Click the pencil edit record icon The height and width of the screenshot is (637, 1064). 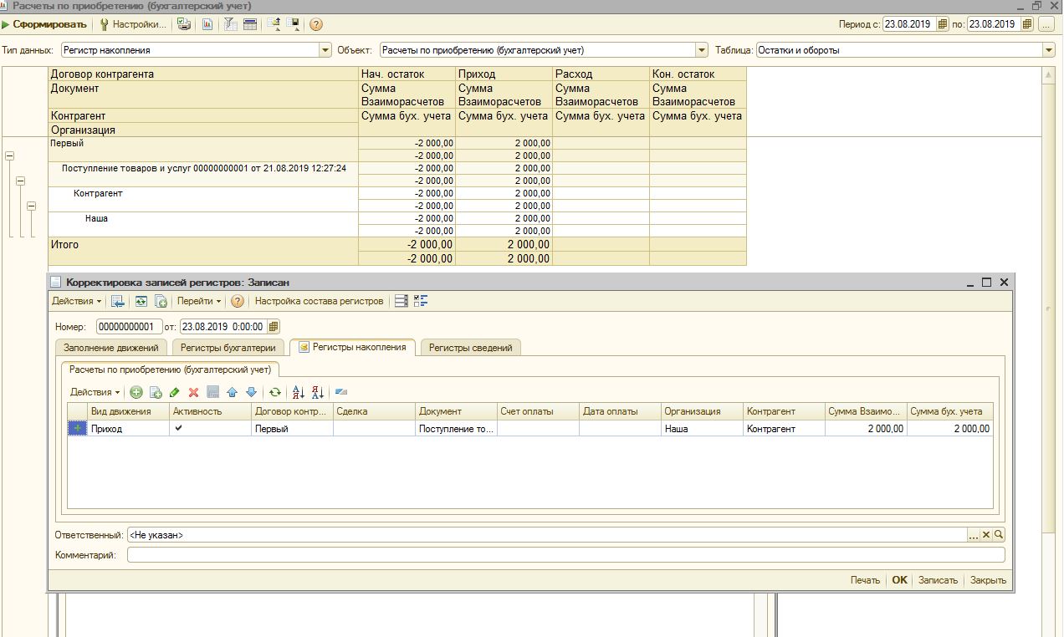175,392
